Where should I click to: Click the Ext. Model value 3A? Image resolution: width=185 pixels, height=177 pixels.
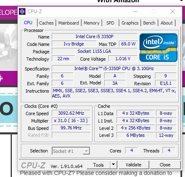(x=115, y=83)
